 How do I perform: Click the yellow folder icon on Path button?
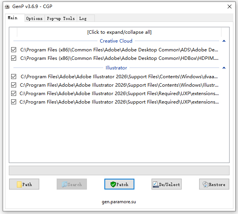19,184
